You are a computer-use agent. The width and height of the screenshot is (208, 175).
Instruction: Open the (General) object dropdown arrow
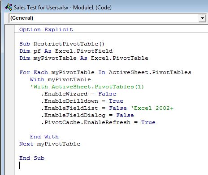coord(202,18)
